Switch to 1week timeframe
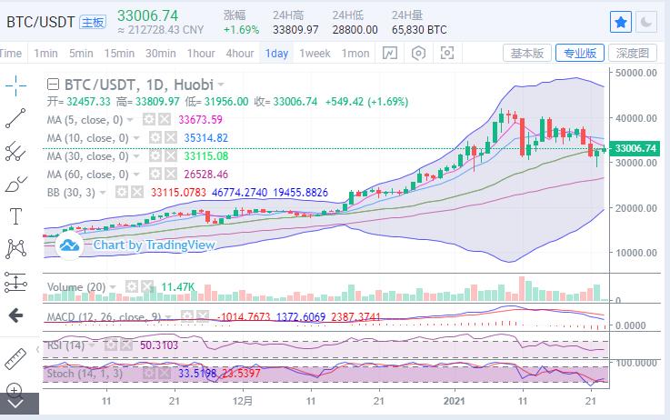Viewport: 670px width, 420px height. pos(315,54)
